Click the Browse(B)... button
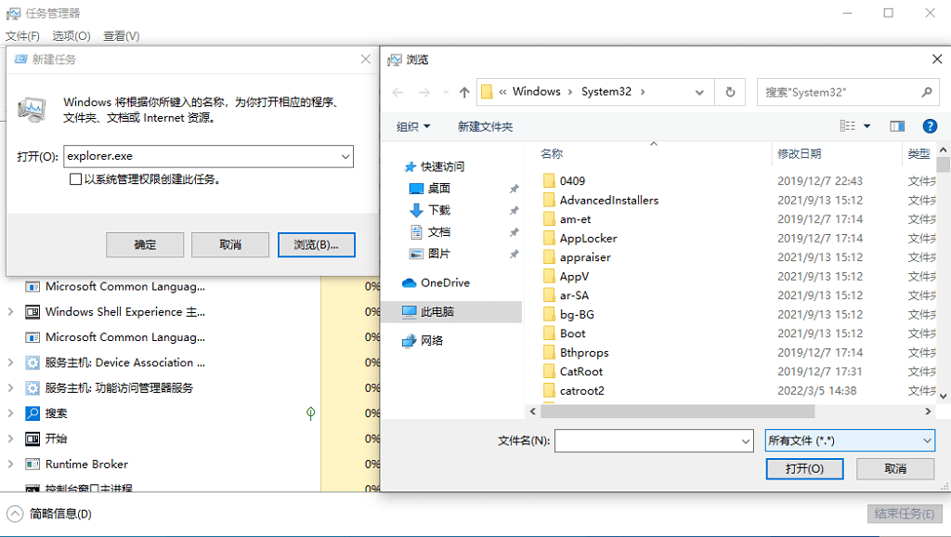The width and height of the screenshot is (951, 537). [316, 244]
